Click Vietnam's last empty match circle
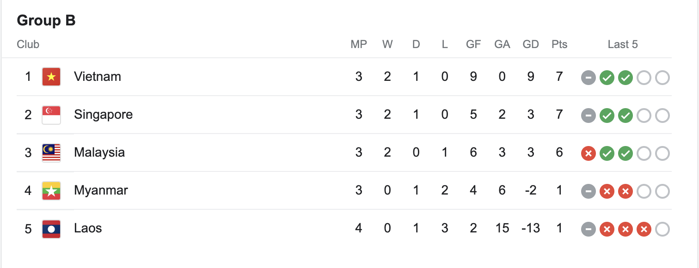The height and width of the screenshot is (268, 699). click(662, 78)
